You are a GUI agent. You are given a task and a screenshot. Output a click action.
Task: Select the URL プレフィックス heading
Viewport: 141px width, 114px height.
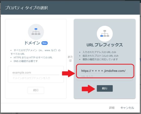click(x=105, y=45)
